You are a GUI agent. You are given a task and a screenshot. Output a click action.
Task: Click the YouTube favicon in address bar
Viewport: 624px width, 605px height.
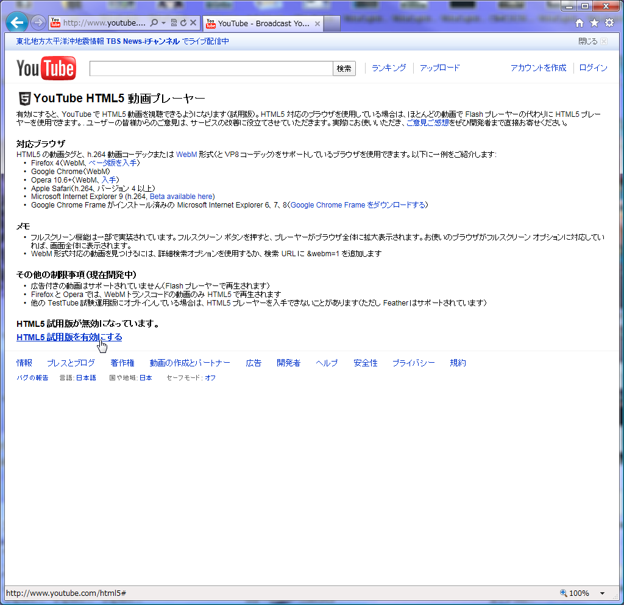[55, 23]
